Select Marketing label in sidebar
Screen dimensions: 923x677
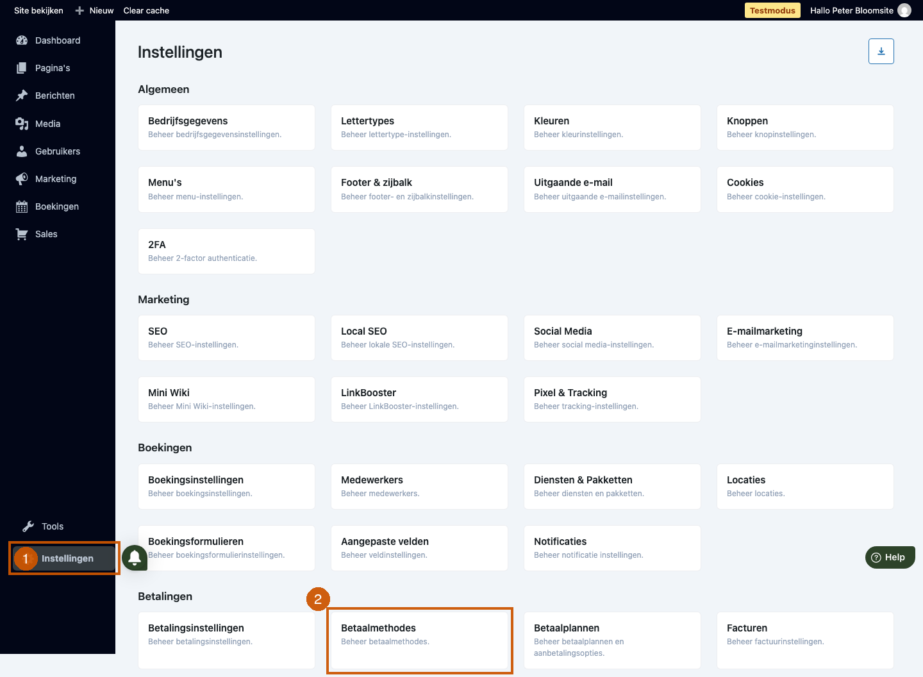click(56, 179)
